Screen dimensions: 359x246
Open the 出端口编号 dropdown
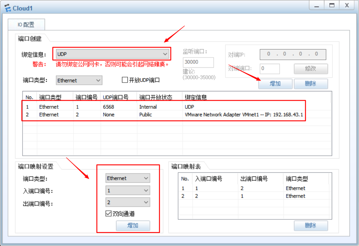128,202
